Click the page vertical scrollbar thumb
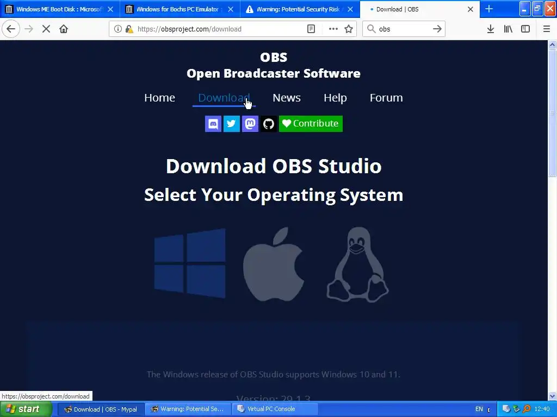This screenshot has width=557, height=417. (x=552, y=113)
